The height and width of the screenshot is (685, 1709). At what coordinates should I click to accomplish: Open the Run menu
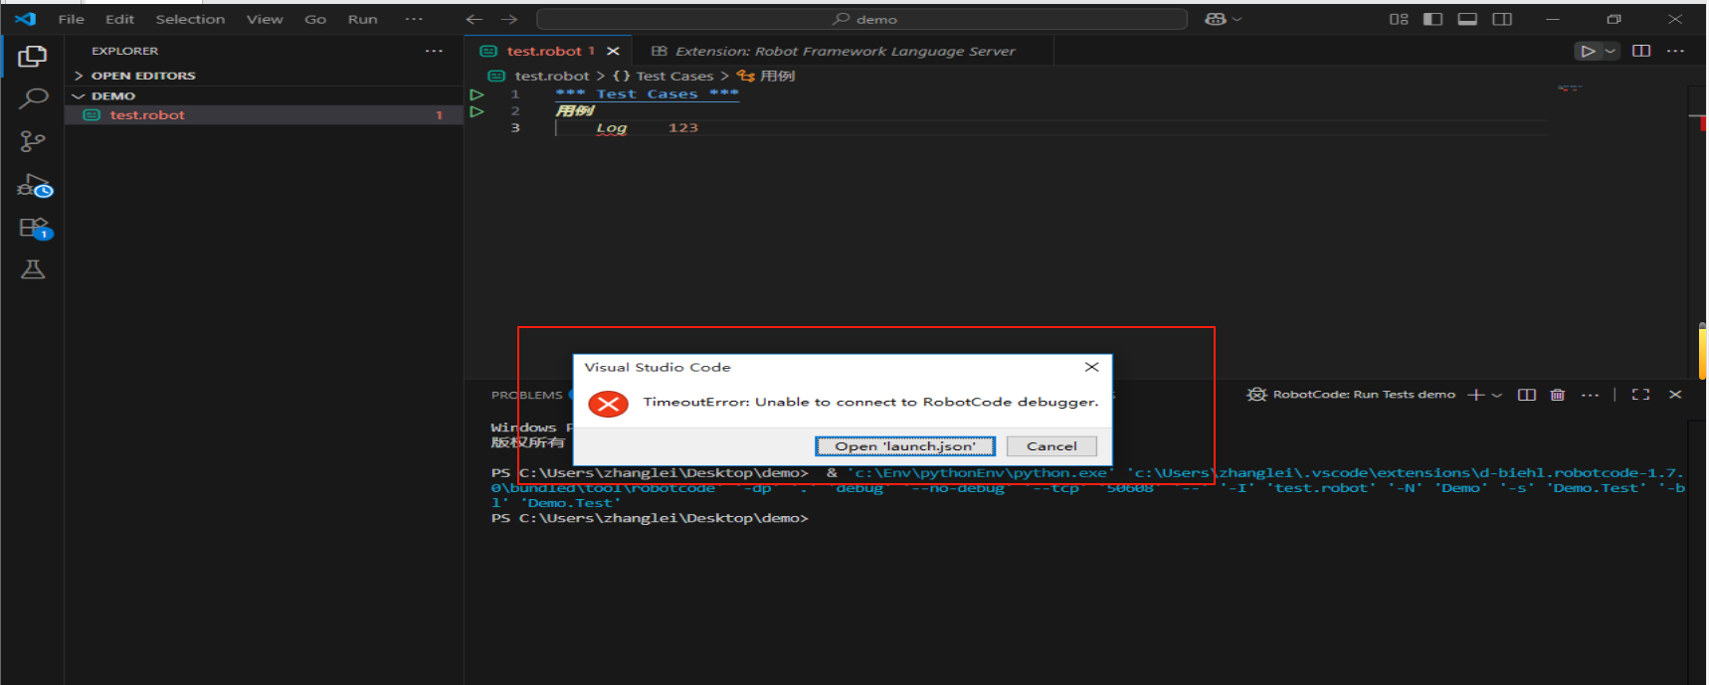pos(362,19)
